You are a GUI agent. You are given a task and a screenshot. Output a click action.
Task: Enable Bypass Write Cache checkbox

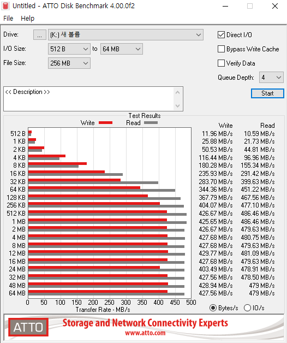tap(221, 49)
